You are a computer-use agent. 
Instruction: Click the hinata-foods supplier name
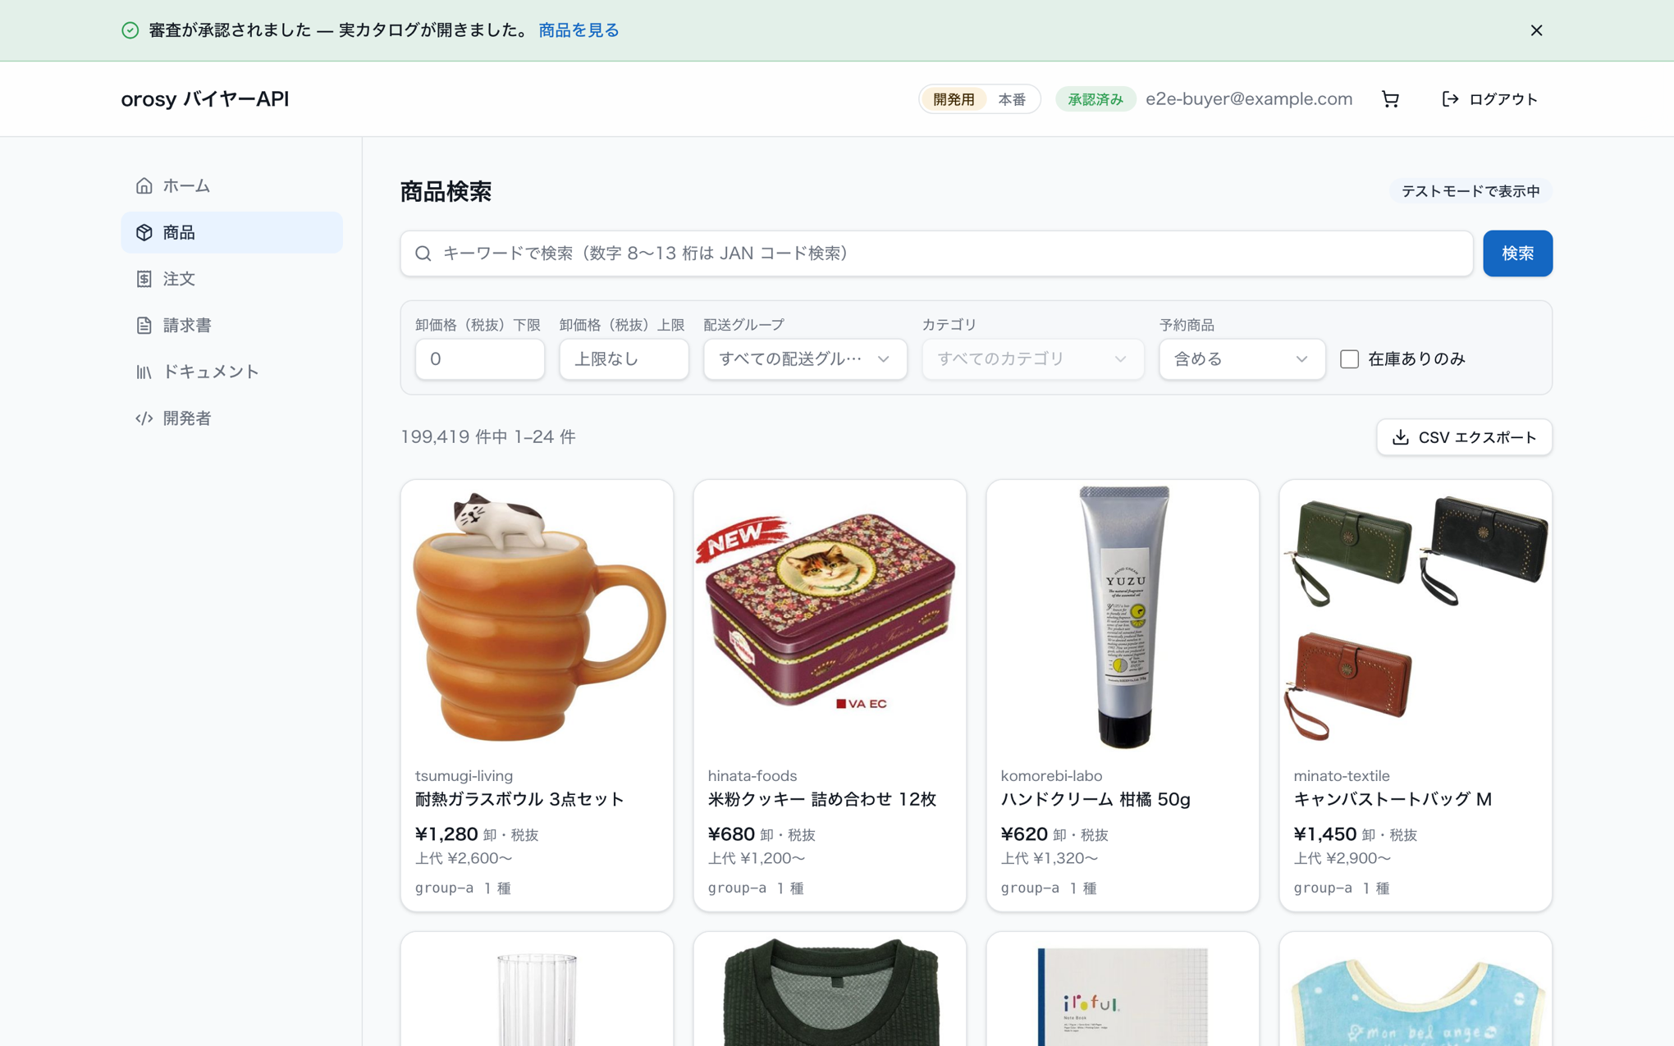click(752, 776)
